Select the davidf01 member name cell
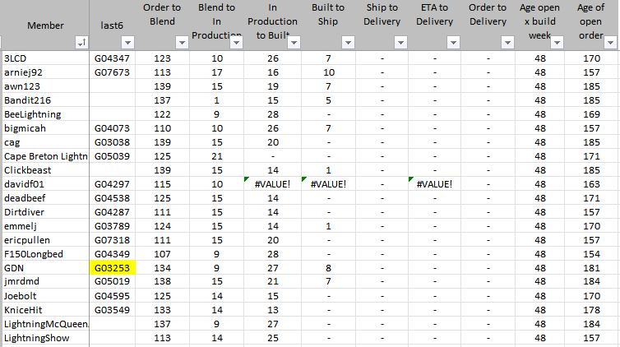Screen dimensions: 620x347 tap(45, 183)
